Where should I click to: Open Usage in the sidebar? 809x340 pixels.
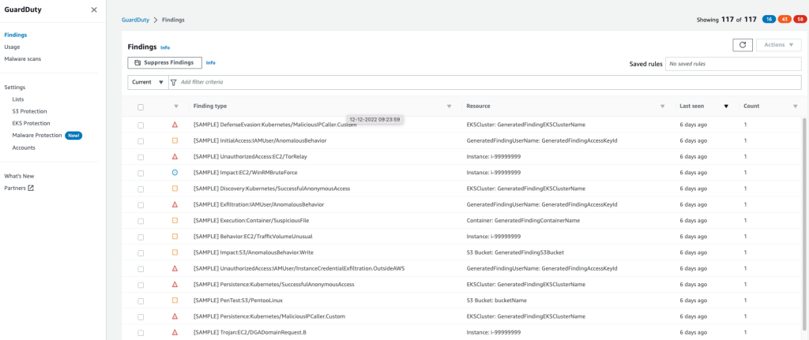point(12,47)
